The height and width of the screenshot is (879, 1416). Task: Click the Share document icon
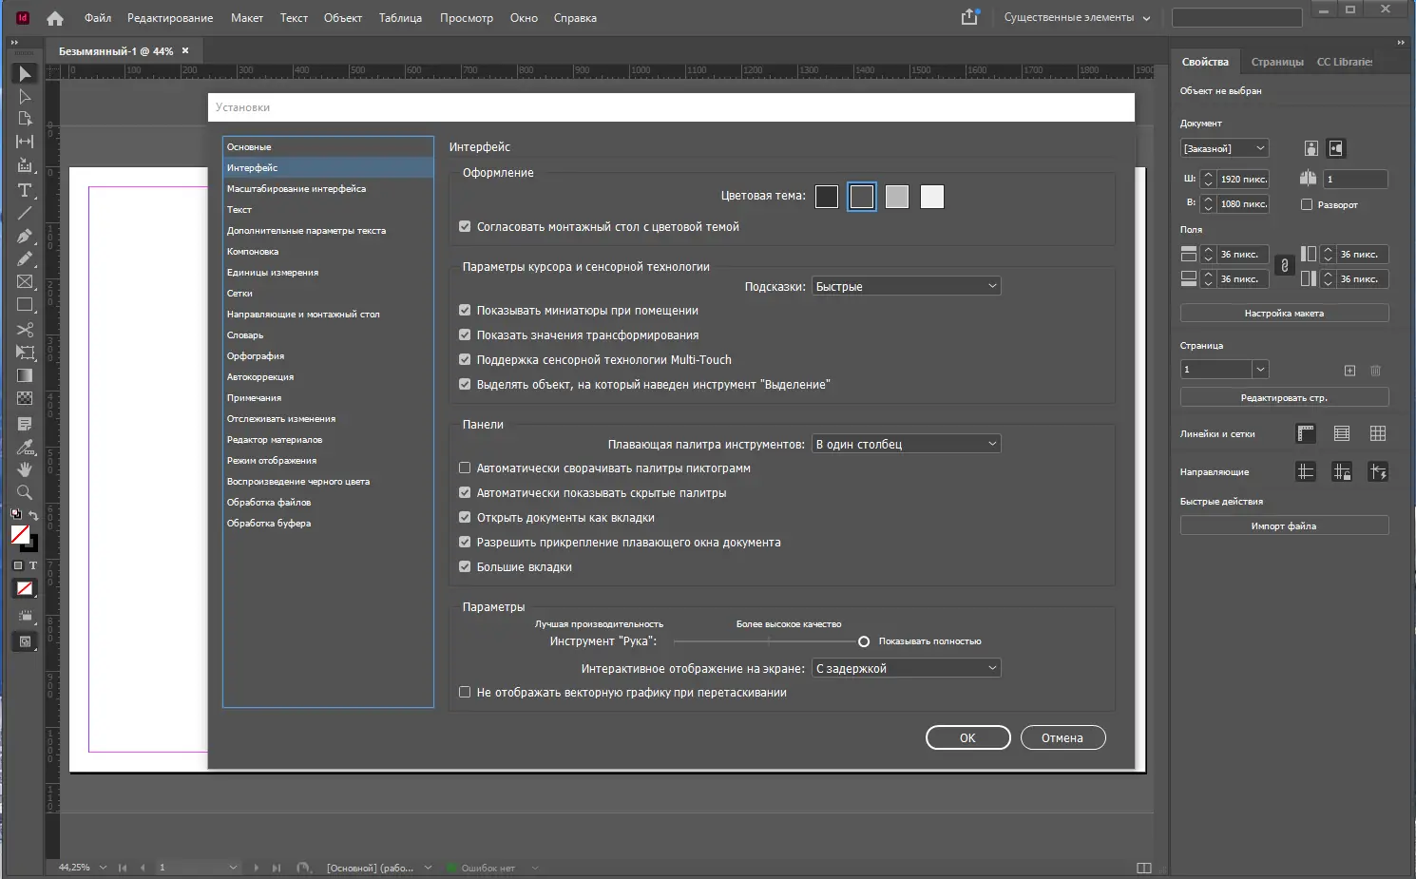(969, 17)
